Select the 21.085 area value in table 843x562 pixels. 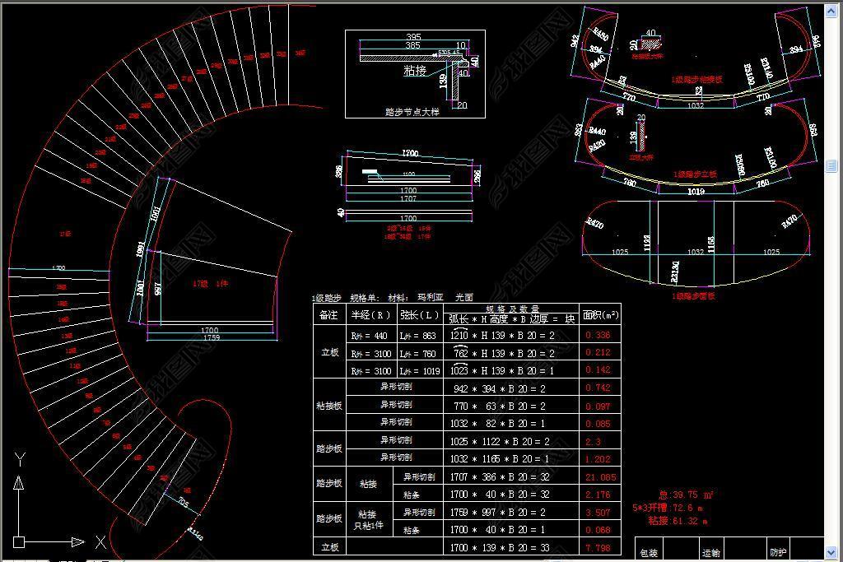(x=600, y=477)
